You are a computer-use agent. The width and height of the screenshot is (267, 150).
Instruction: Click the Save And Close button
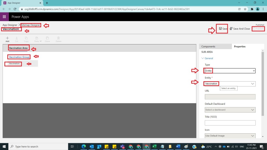tap(240, 29)
